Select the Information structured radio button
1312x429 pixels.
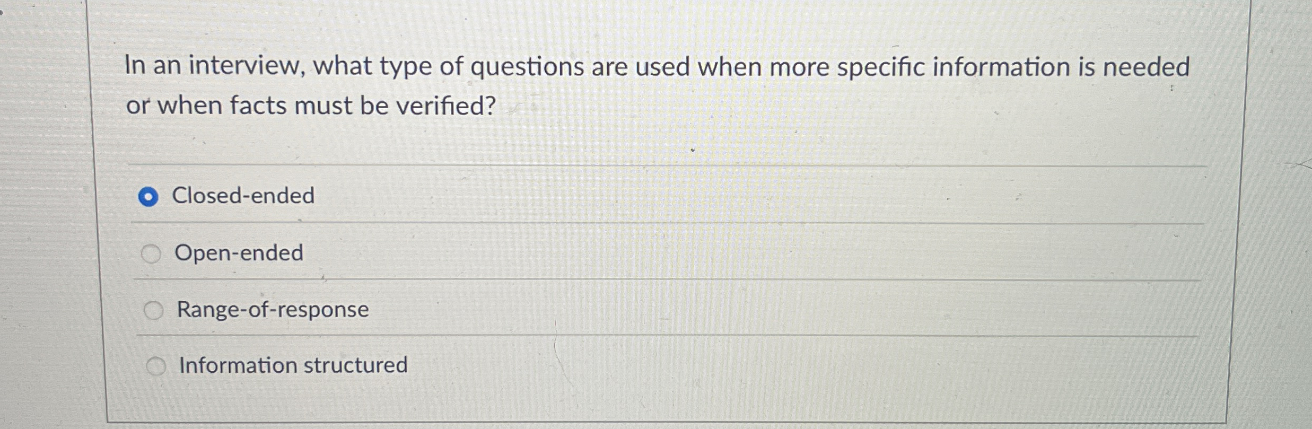156,366
